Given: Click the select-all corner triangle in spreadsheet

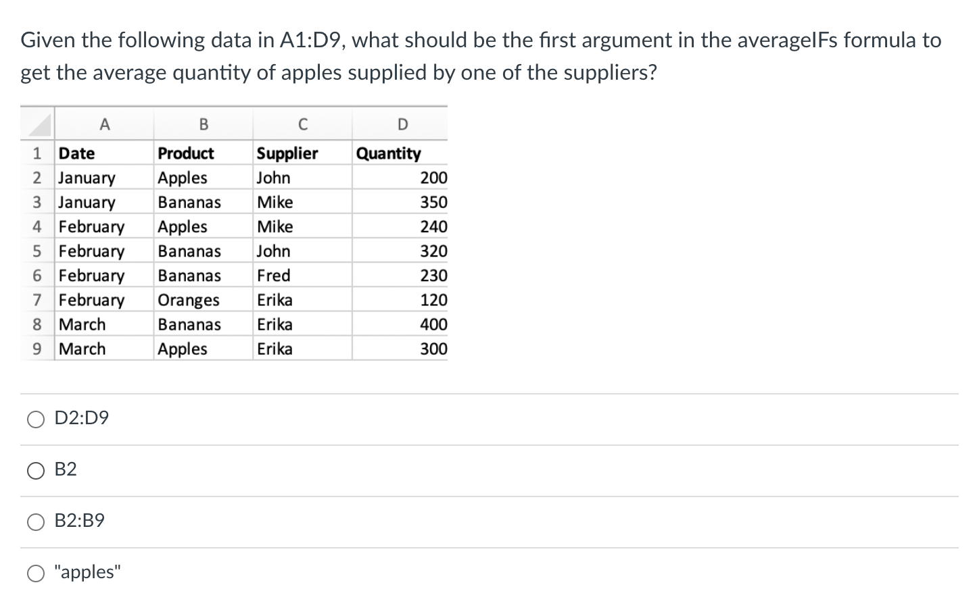Looking at the screenshot, I should click(38, 124).
